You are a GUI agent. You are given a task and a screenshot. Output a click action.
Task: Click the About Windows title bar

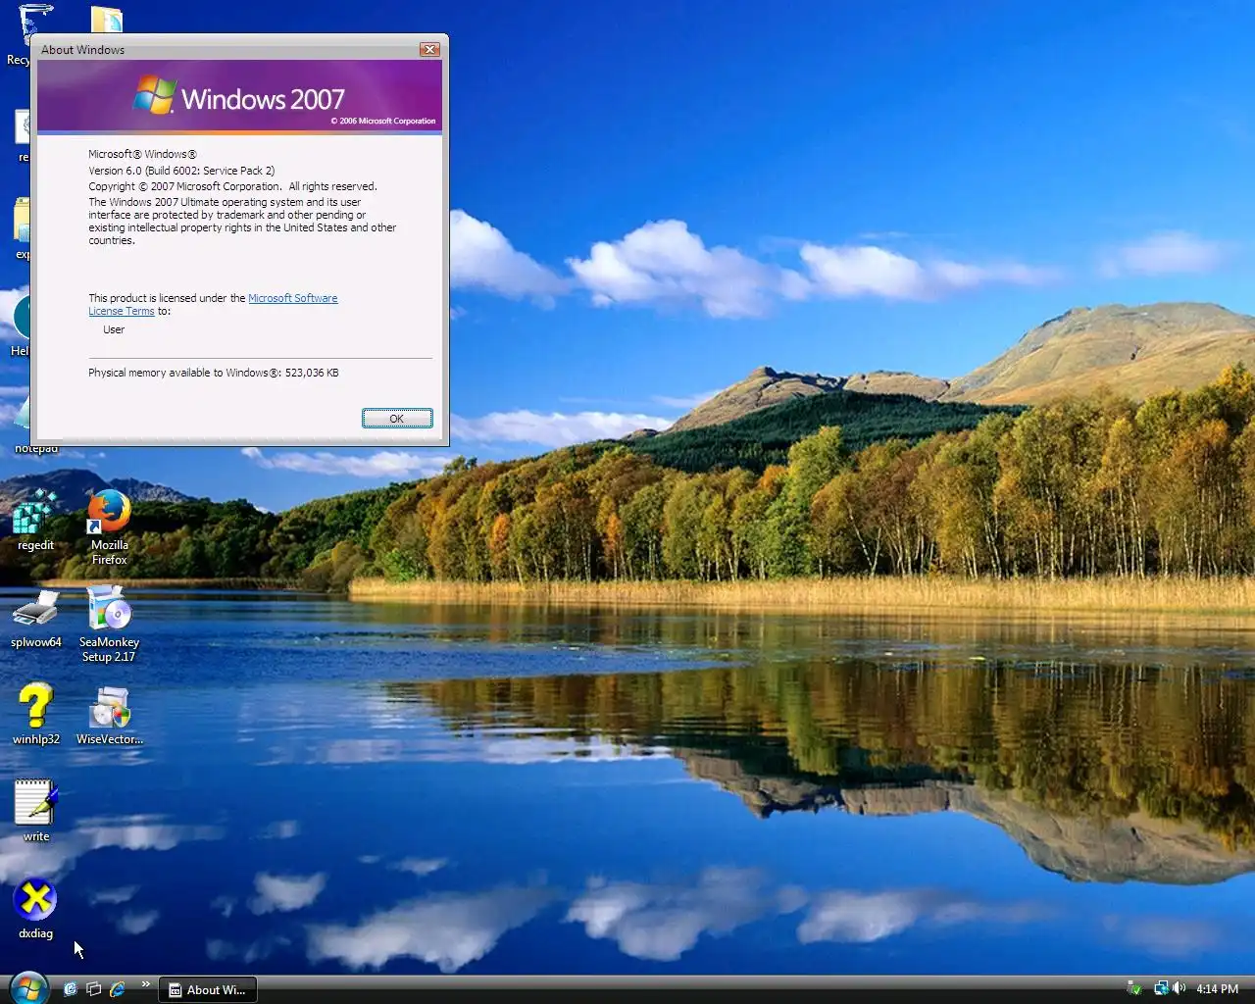226,49
